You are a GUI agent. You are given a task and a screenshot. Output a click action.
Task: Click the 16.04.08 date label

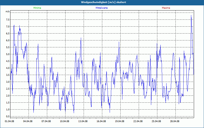[101, 121]
